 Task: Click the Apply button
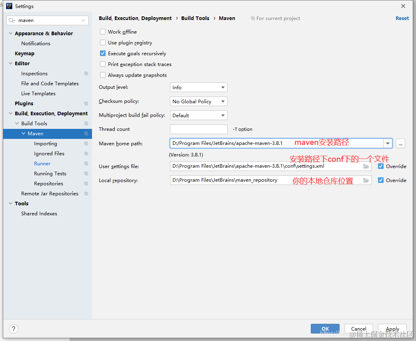(392, 329)
